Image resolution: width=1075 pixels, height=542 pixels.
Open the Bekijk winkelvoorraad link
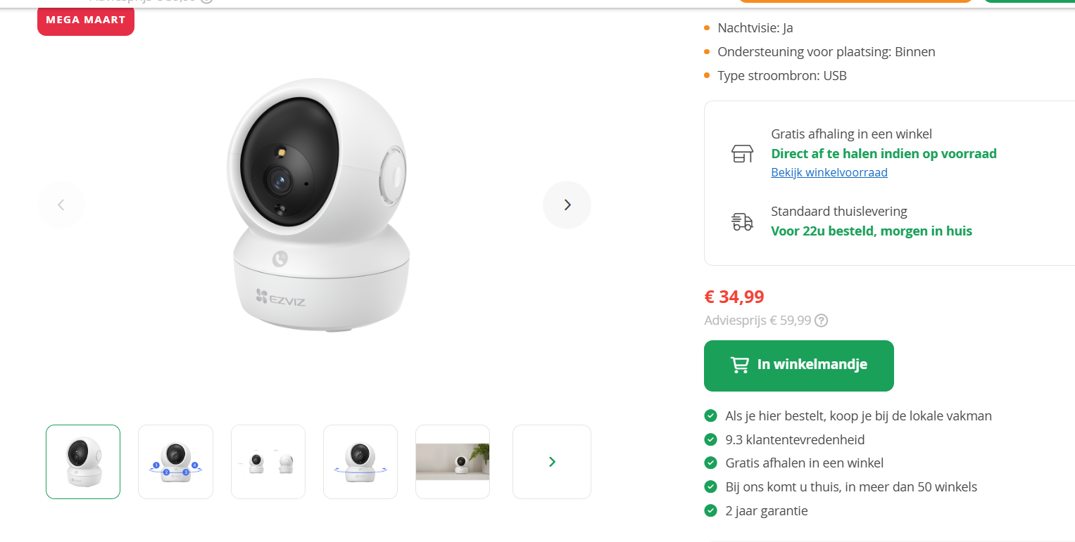829,172
